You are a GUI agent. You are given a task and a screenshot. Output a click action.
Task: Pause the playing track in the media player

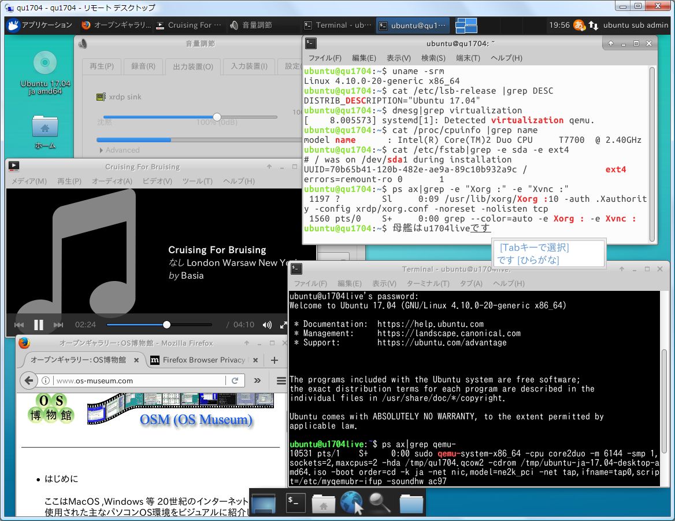point(39,325)
